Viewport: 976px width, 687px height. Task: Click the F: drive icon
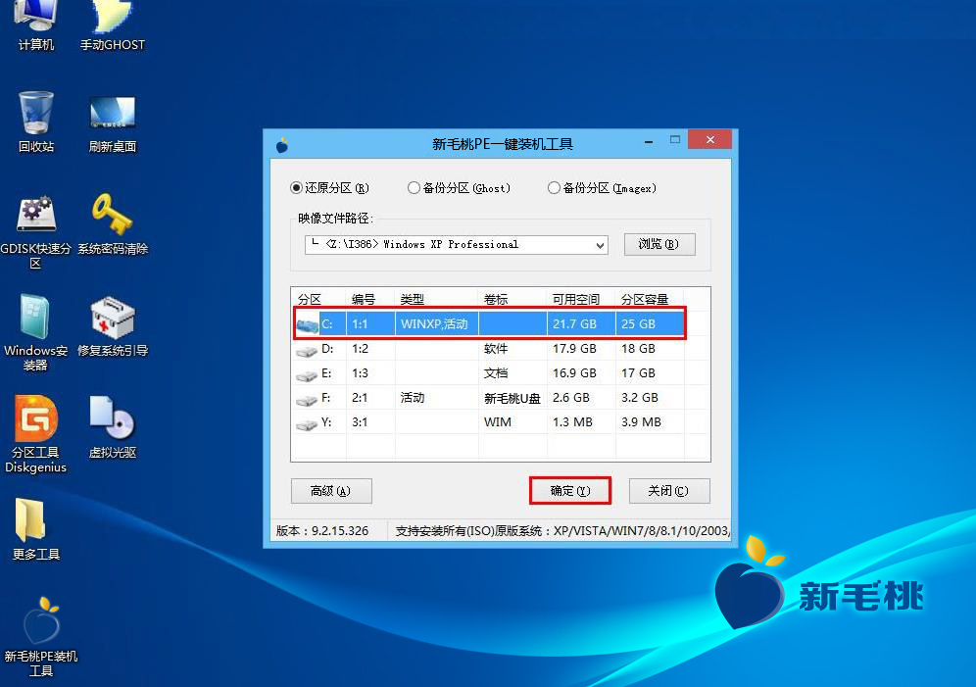307,400
